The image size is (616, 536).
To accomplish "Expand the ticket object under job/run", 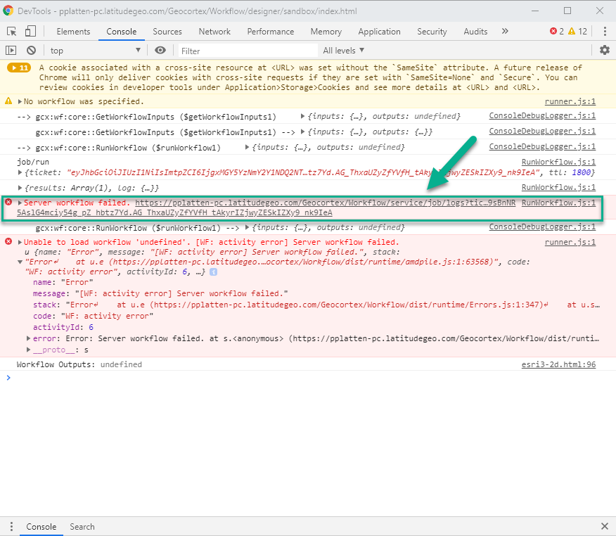I will point(20,172).
